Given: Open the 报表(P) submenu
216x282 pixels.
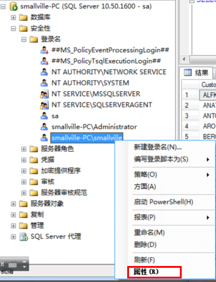Looking at the screenshot, I should (165, 217).
